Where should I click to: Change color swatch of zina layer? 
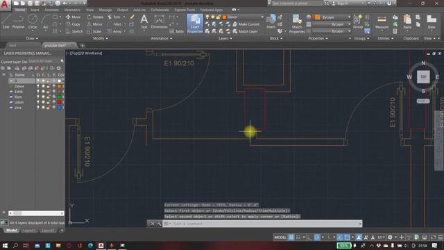click(x=60, y=108)
